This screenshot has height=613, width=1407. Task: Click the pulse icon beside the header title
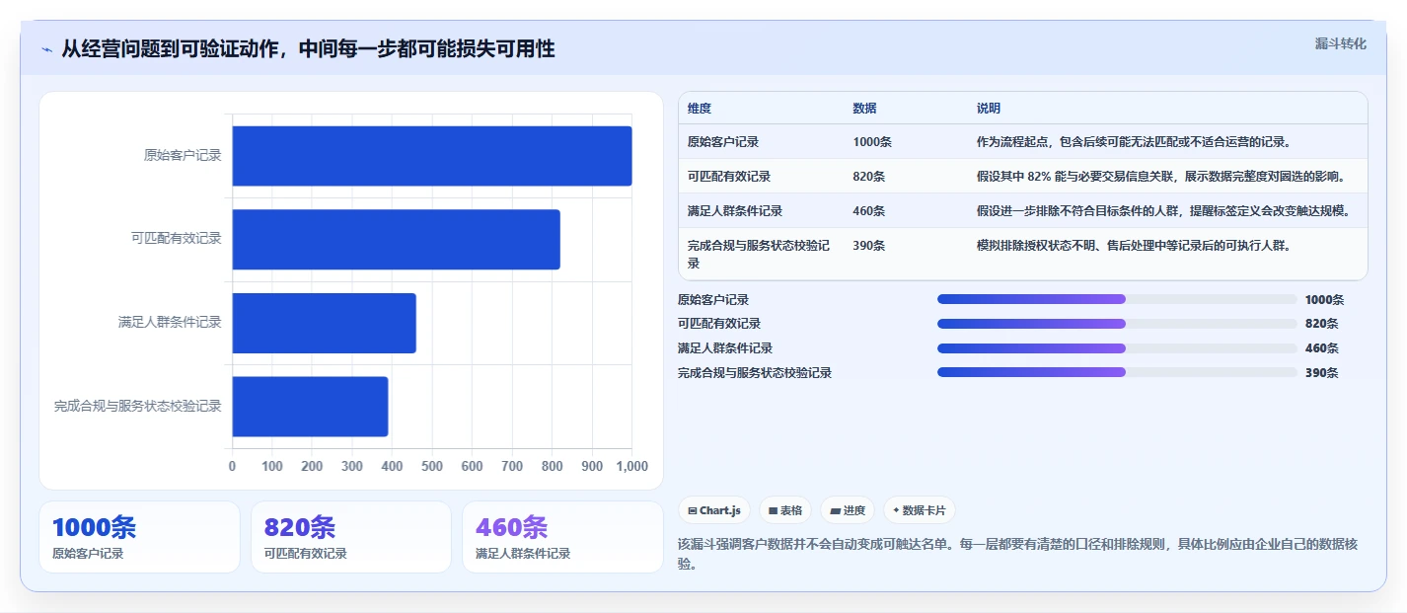pyautogui.click(x=46, y=49)
